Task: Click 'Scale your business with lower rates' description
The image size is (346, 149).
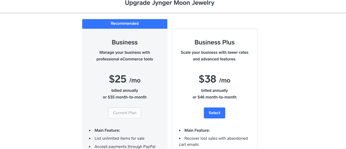Action: click(214, 52)
